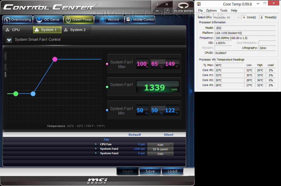Click the Control Center info icon
The height and width of the screenshot is (186, 281).
[x=157, y=4]
